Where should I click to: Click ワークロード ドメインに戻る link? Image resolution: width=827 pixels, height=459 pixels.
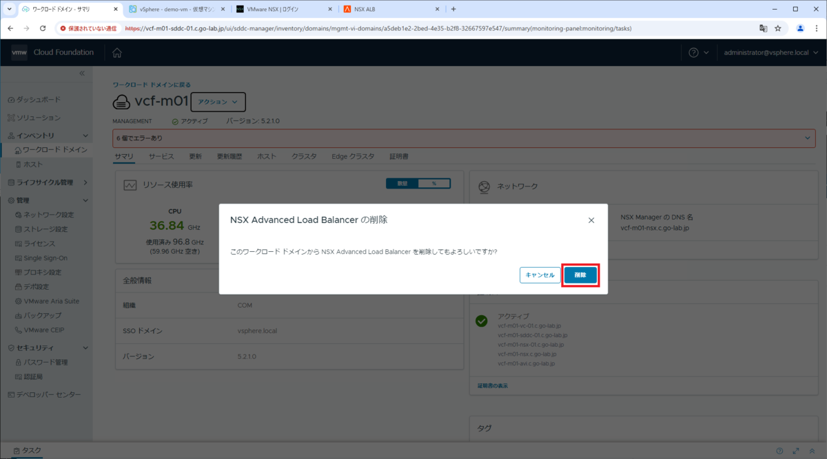coord(152,85)
